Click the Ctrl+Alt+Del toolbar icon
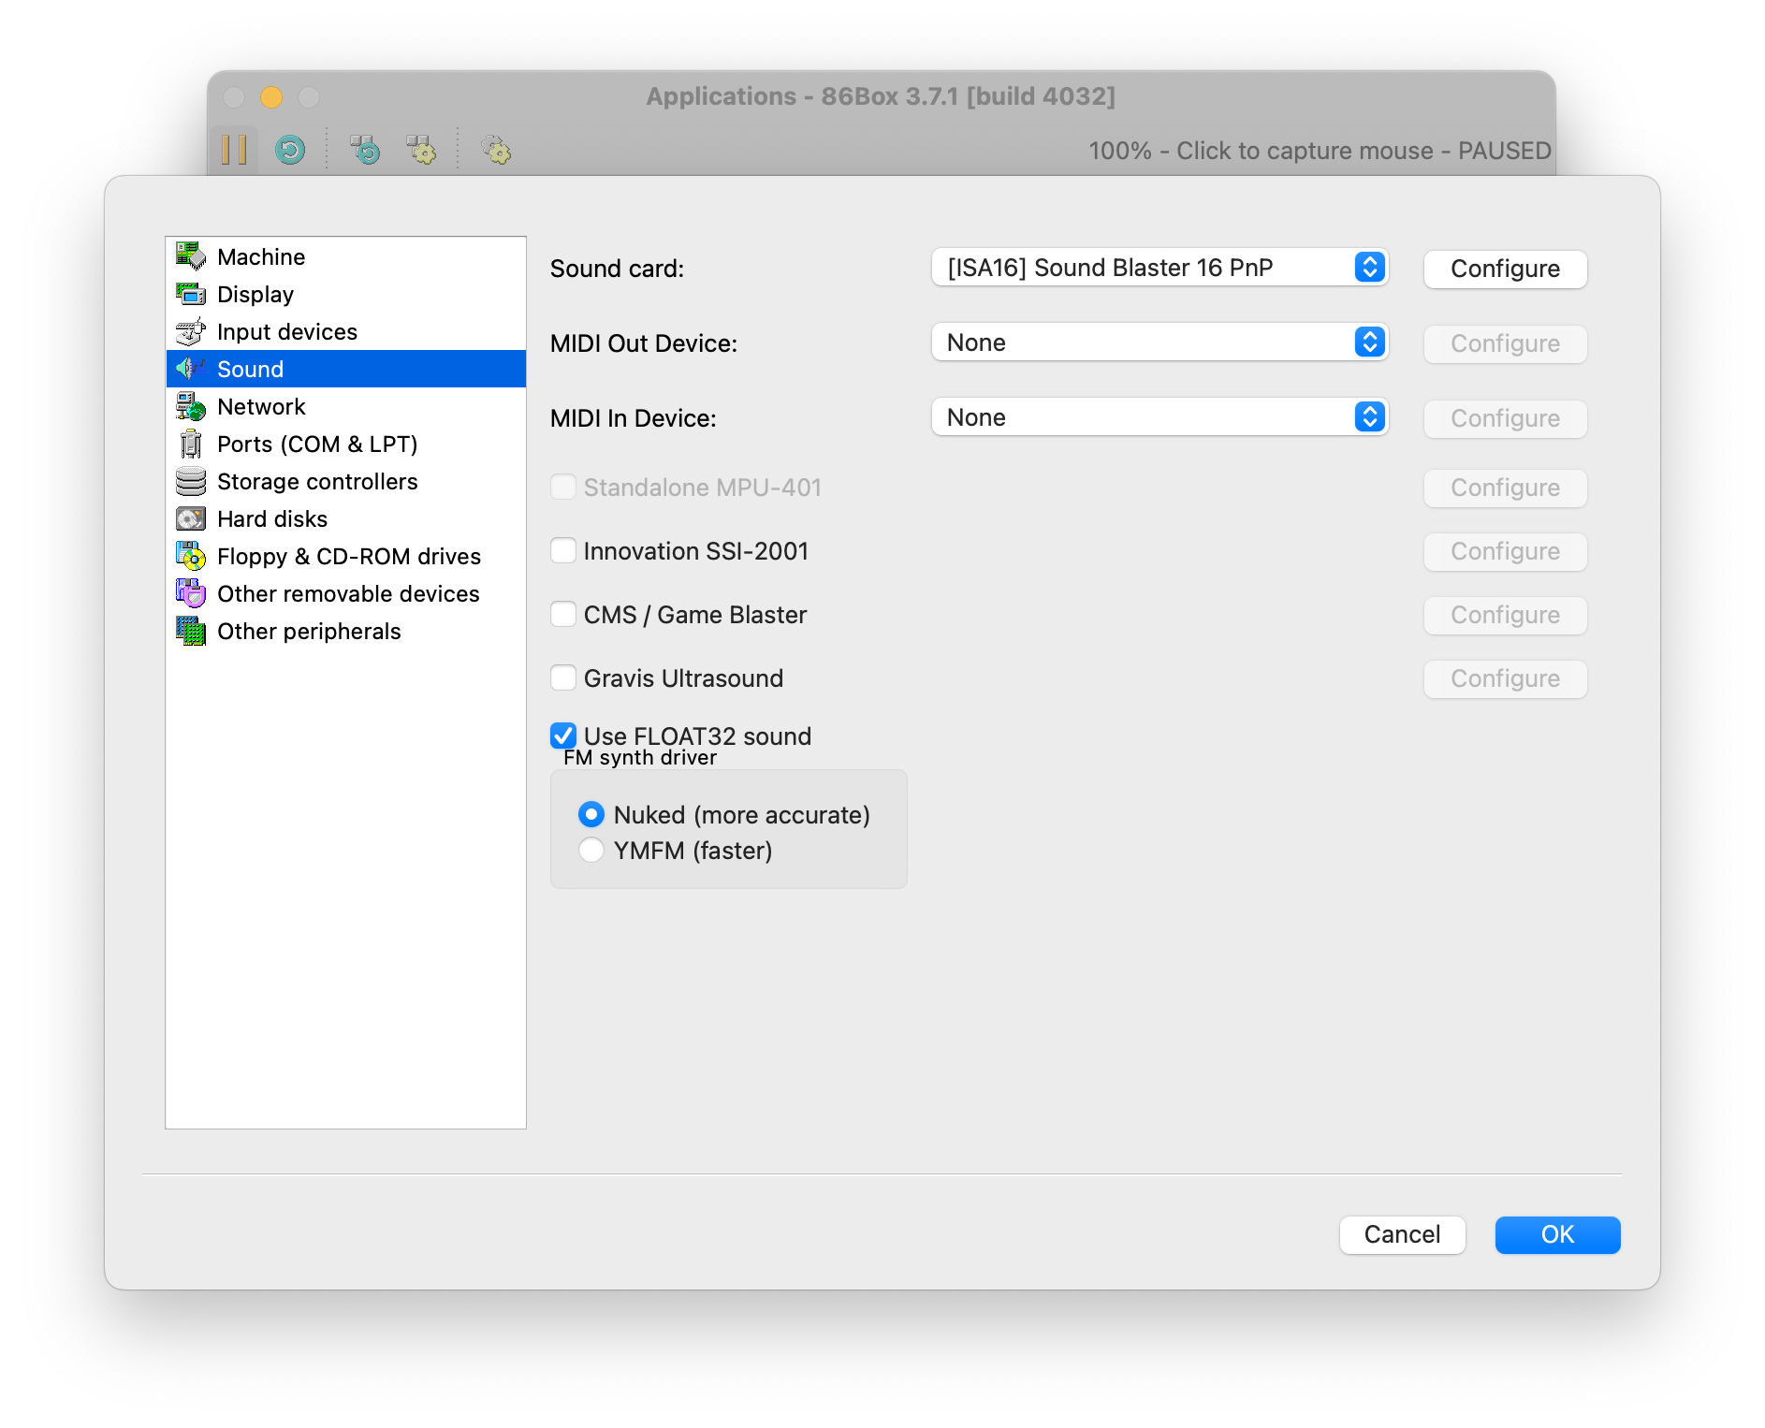Screen dimensions: 1765x1428 (365, 150)
